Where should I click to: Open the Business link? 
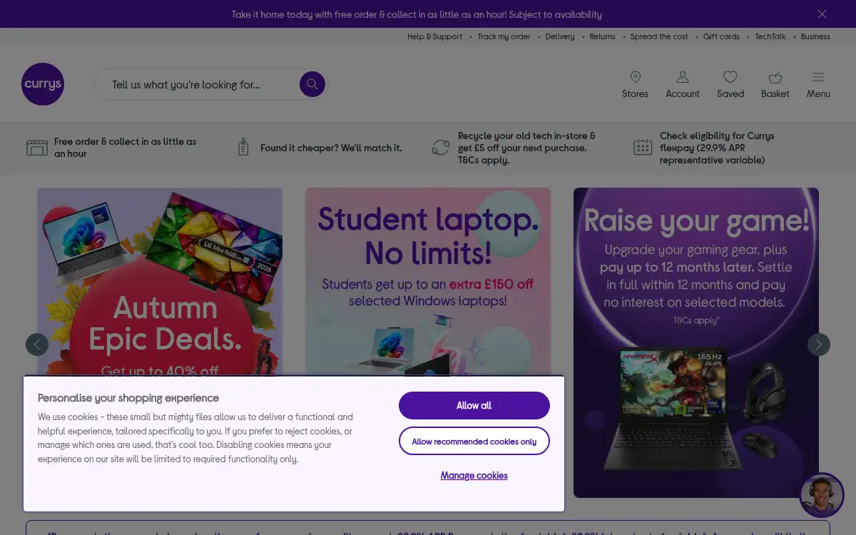pyautogui.click(x=815, y=36)
